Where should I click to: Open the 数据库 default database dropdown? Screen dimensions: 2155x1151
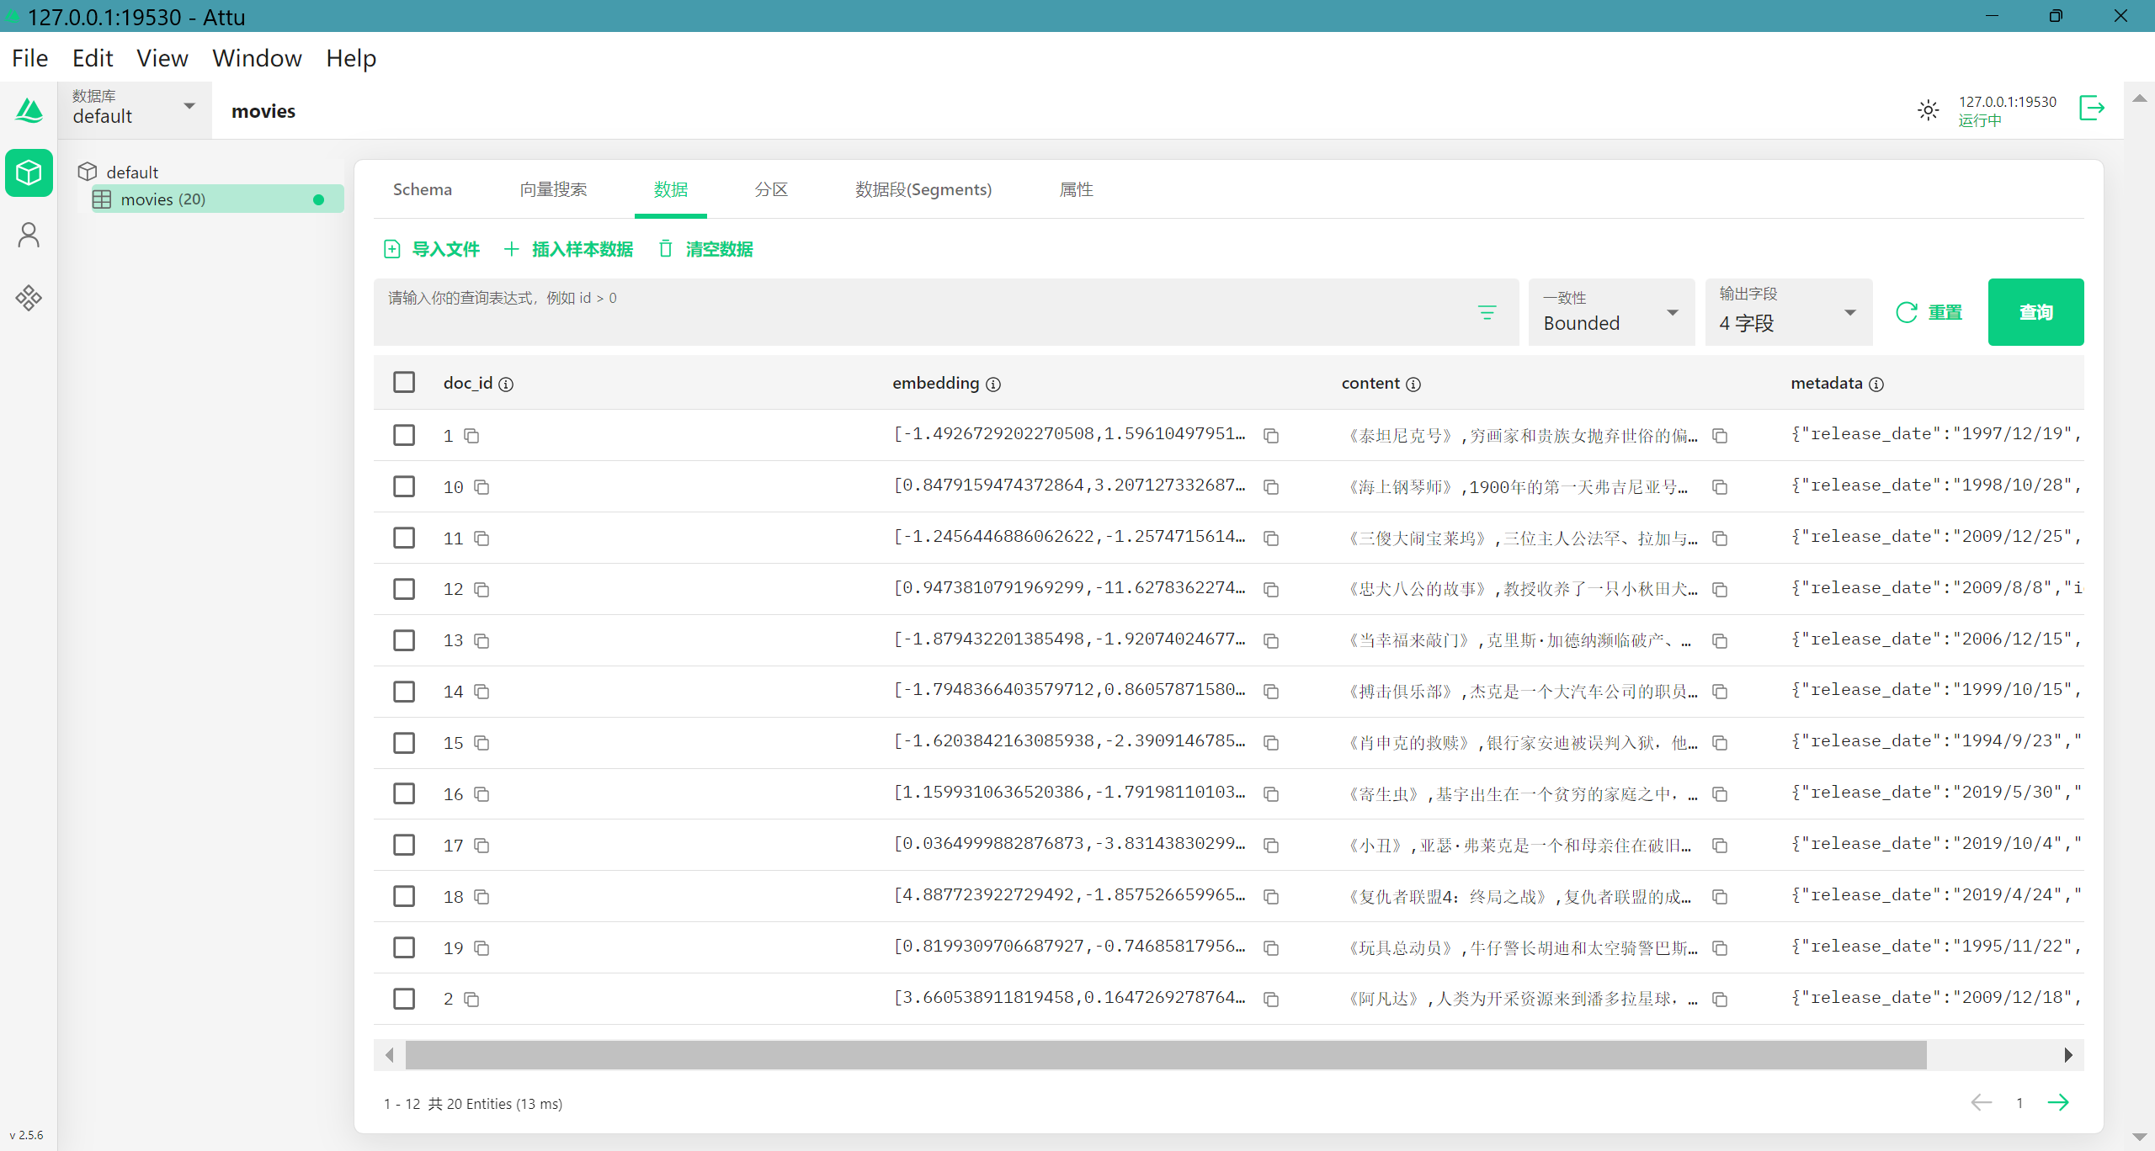(135, 108)
